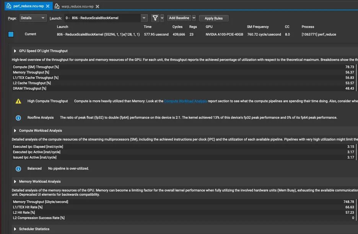Close the perf_reduce.ncu-rep tab
The height and width of the screenshot is (234, 358).
(48, 6)
